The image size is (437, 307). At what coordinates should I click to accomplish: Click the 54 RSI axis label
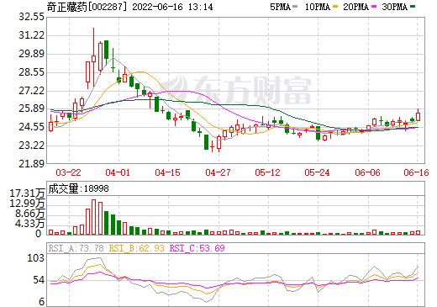[x=39, y=280]
